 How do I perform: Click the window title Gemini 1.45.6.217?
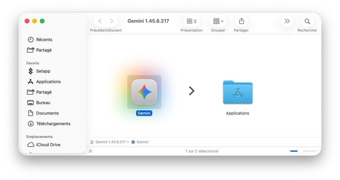pos(148,21)
